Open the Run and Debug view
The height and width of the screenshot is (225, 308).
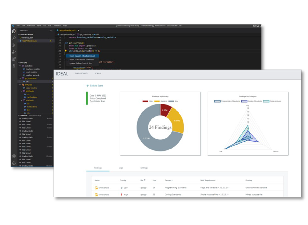14,52
